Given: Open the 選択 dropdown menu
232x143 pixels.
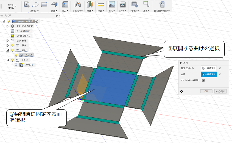Looking at the screenshot, I should click(146, 11).
